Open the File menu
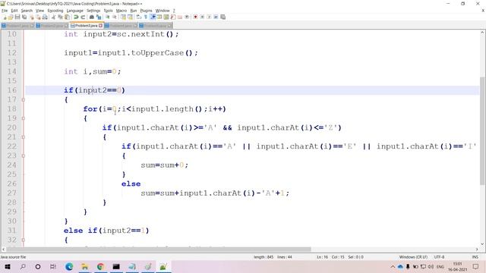 click(x=5, y=11)
